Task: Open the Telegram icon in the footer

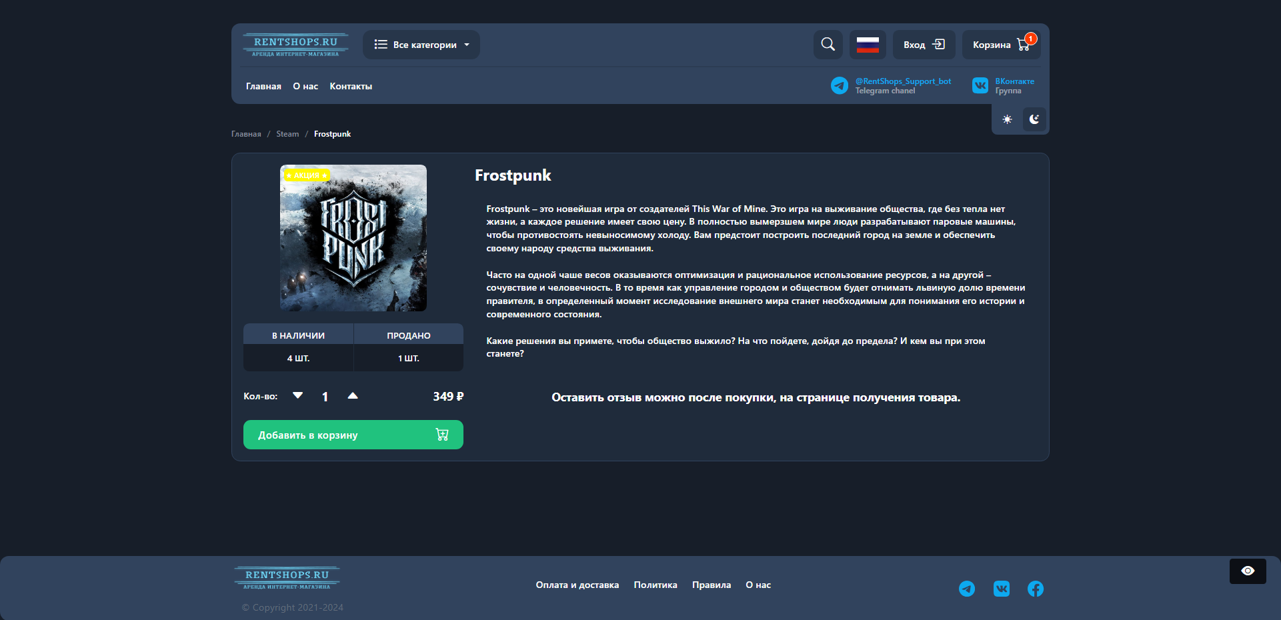Action: [967, 589]
